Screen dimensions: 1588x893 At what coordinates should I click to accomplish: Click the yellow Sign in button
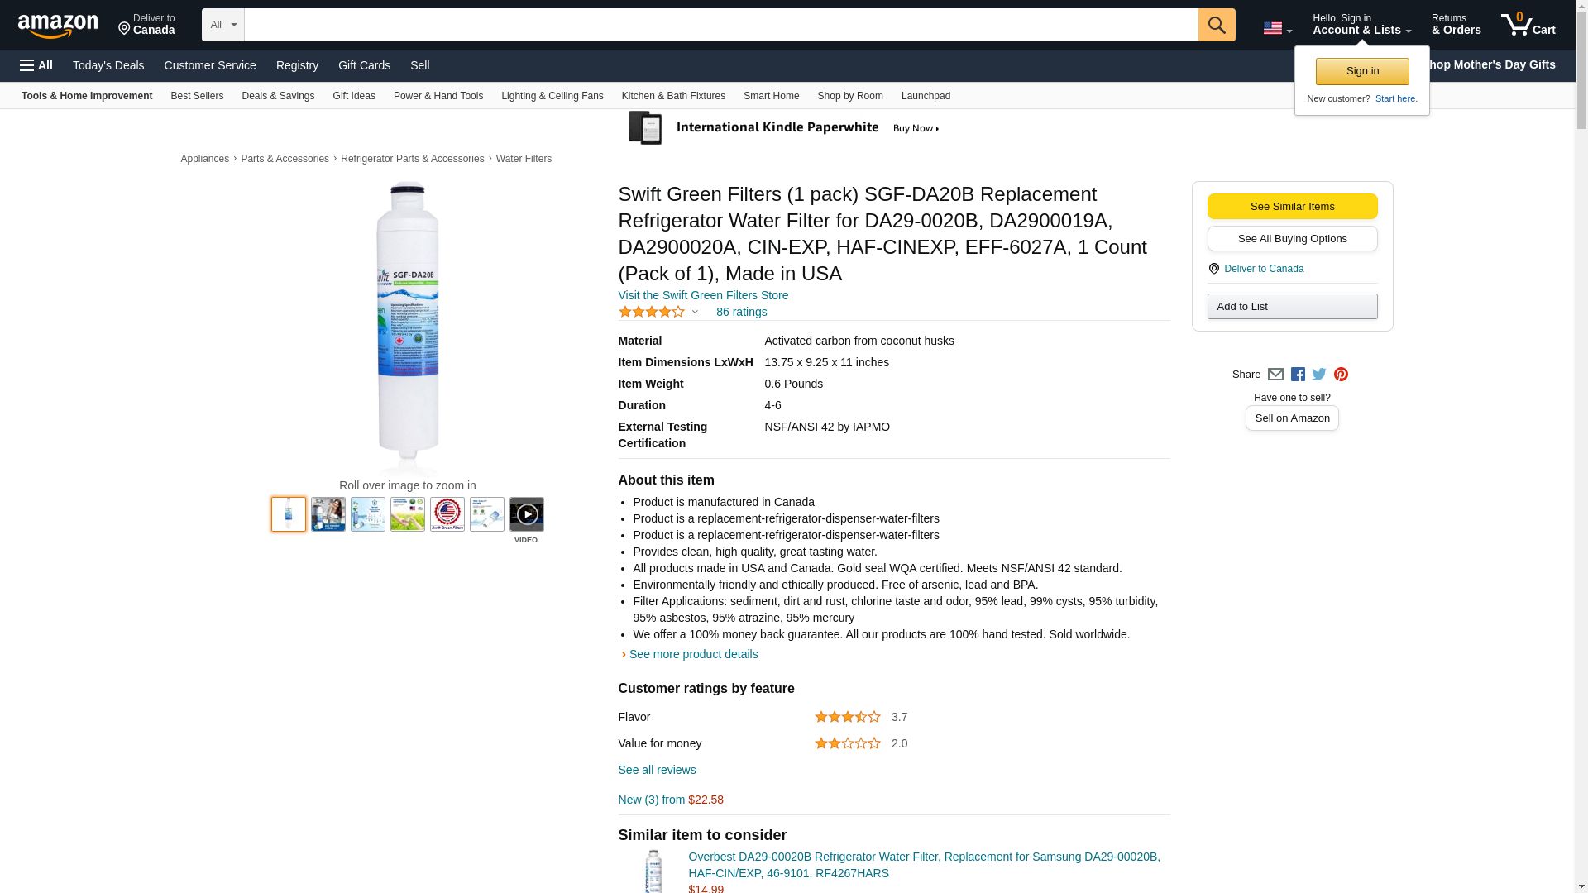click(1362, 71)
